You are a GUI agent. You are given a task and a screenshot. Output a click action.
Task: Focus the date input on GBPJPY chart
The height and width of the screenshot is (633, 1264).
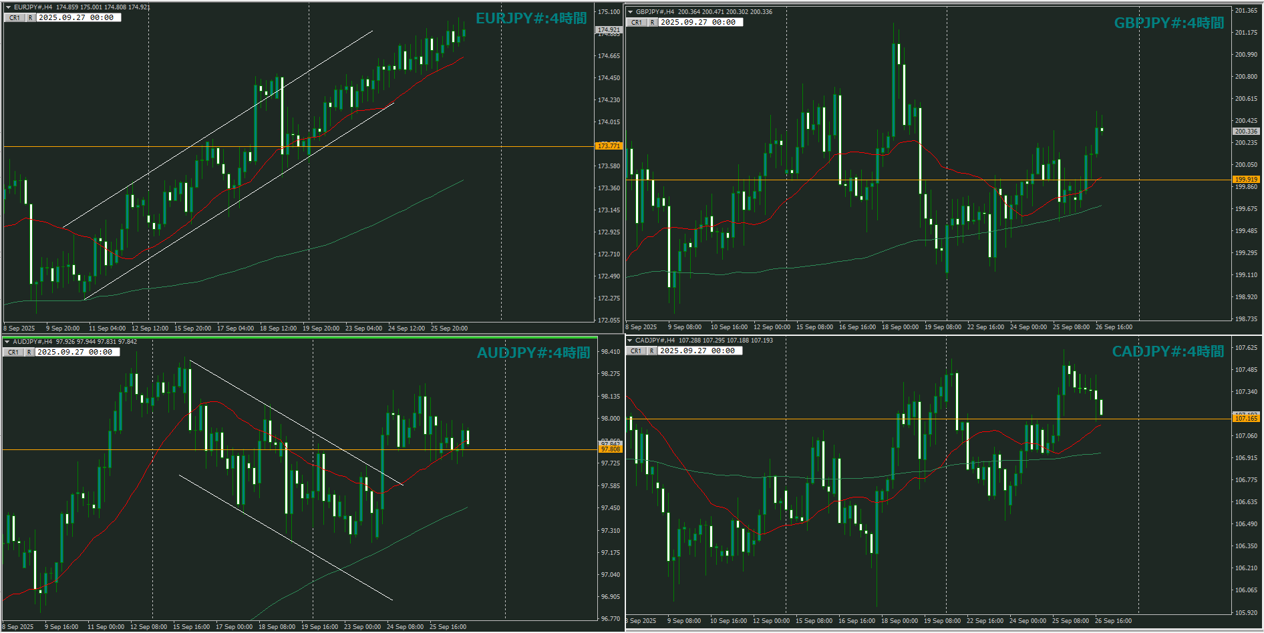click(701, 23)
